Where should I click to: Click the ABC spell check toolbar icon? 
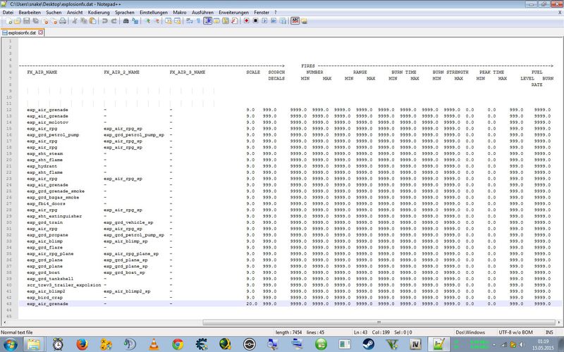[x=295, y=21]
